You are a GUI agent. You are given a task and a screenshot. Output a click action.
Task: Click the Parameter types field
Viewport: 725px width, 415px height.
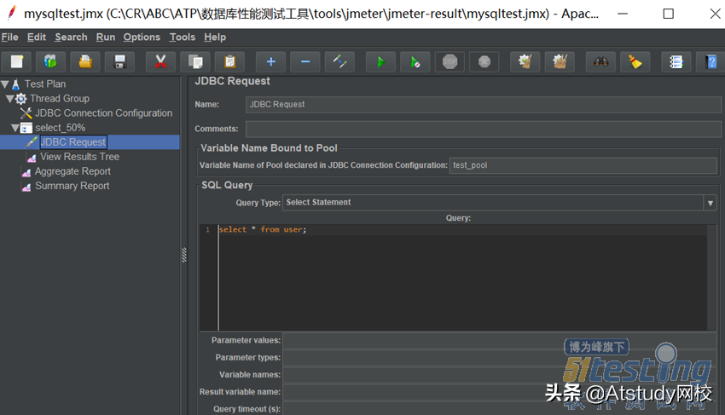(x=500, y=357)
